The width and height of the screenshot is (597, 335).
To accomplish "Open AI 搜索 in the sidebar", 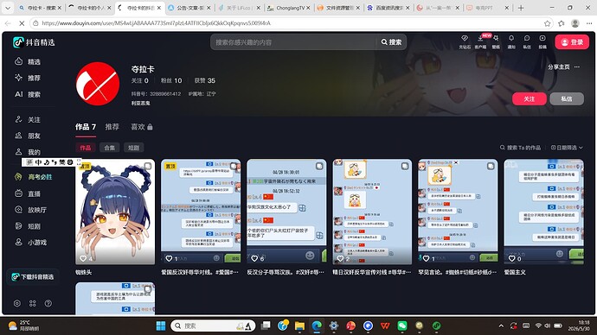I will click(28, 94).
